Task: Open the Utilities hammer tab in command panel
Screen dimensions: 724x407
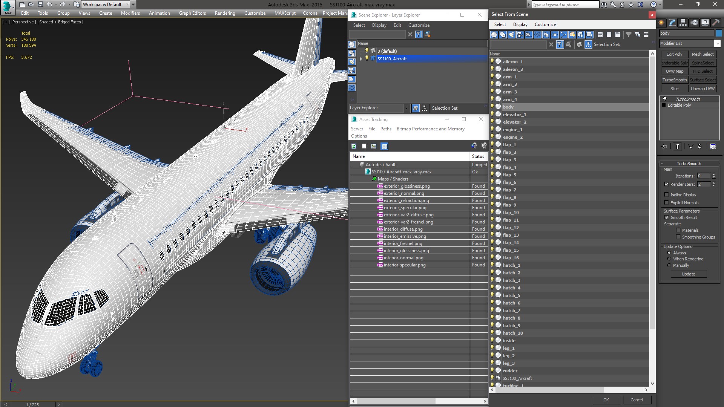Action: 716,23
